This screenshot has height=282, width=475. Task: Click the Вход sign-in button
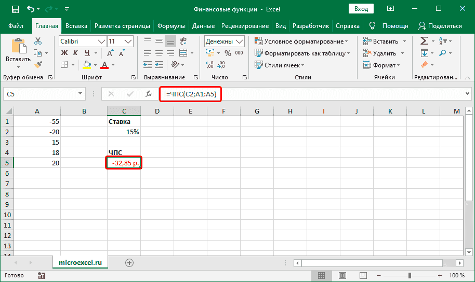[x=361, y=9]
